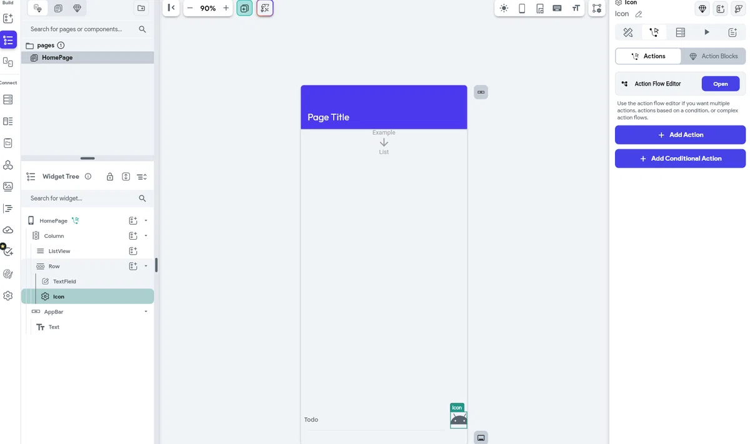This screenshot has height=444, width=750.
Task: Select the pages folder in the page list
Action: (x=45, y=46)
